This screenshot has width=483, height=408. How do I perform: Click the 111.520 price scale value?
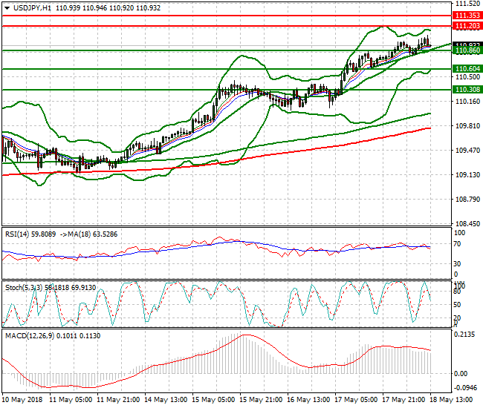point(467,4)
